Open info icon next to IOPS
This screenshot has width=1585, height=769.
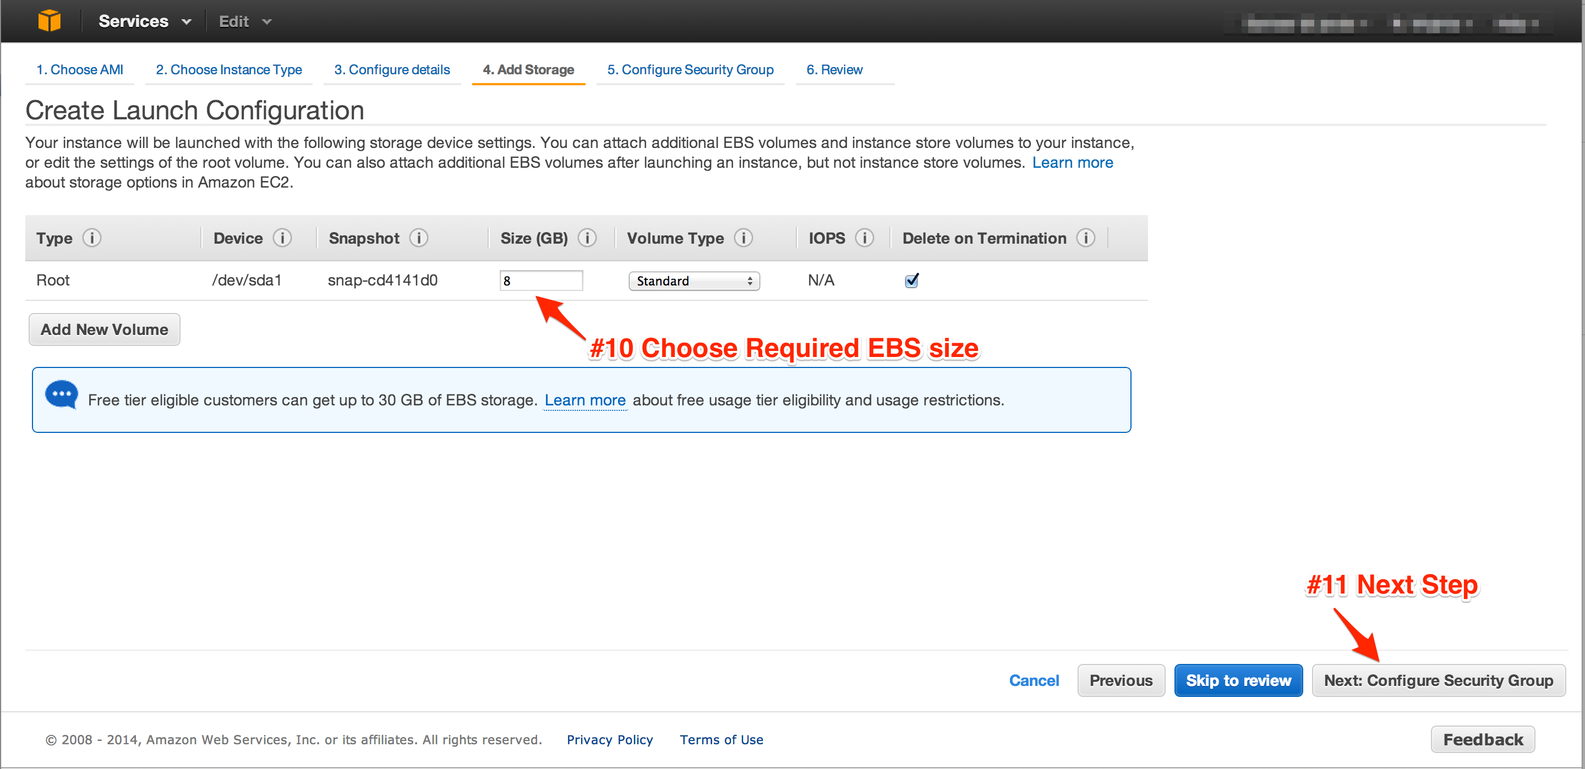click(x=865, y=238)
